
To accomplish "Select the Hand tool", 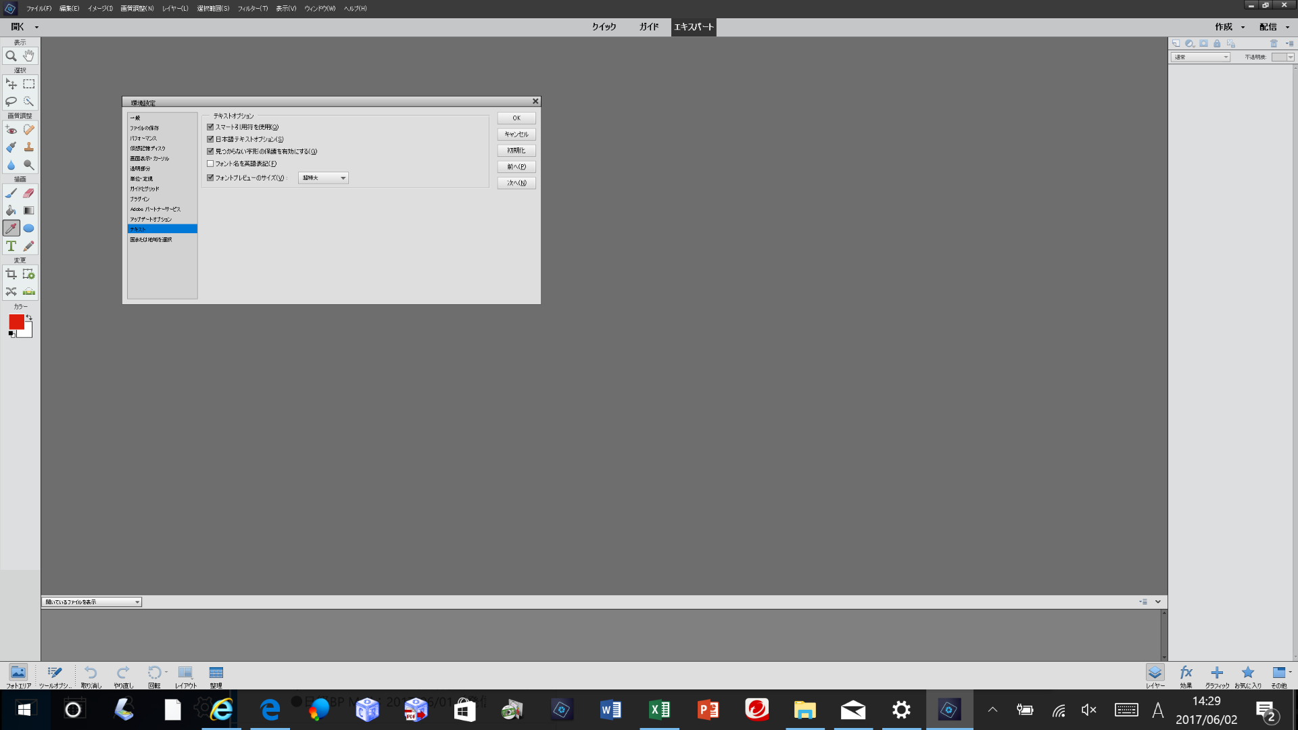I will pos(28,56).
